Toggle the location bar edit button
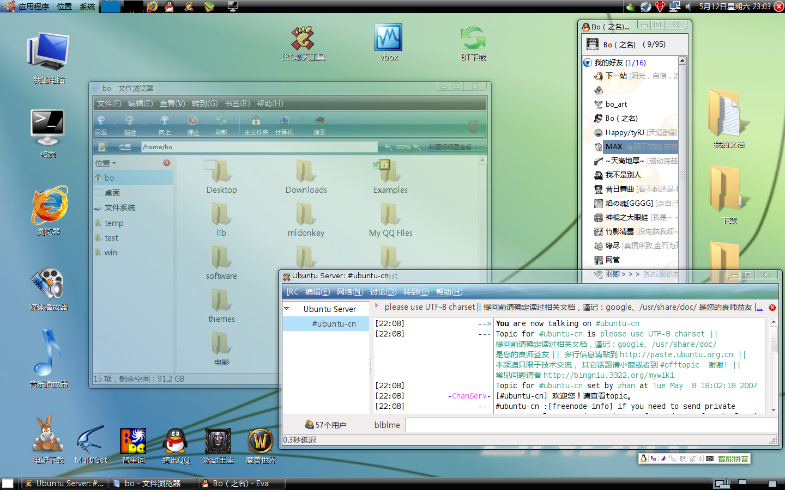Viewport: 785px width, 490px height. (x=101, y=147)
